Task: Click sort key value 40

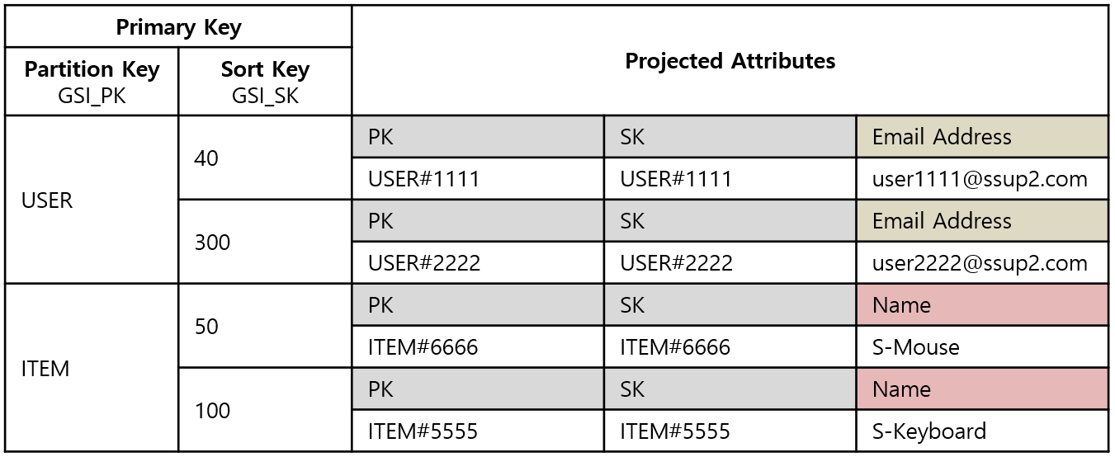Action: pos(265,158)
